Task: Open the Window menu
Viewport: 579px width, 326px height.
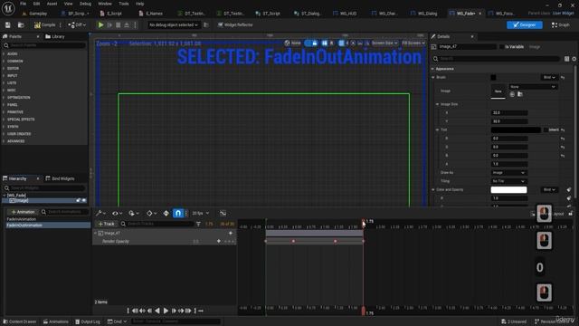Action: 105,4
